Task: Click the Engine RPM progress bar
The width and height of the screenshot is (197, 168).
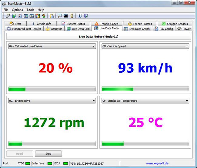Action: 52,143
